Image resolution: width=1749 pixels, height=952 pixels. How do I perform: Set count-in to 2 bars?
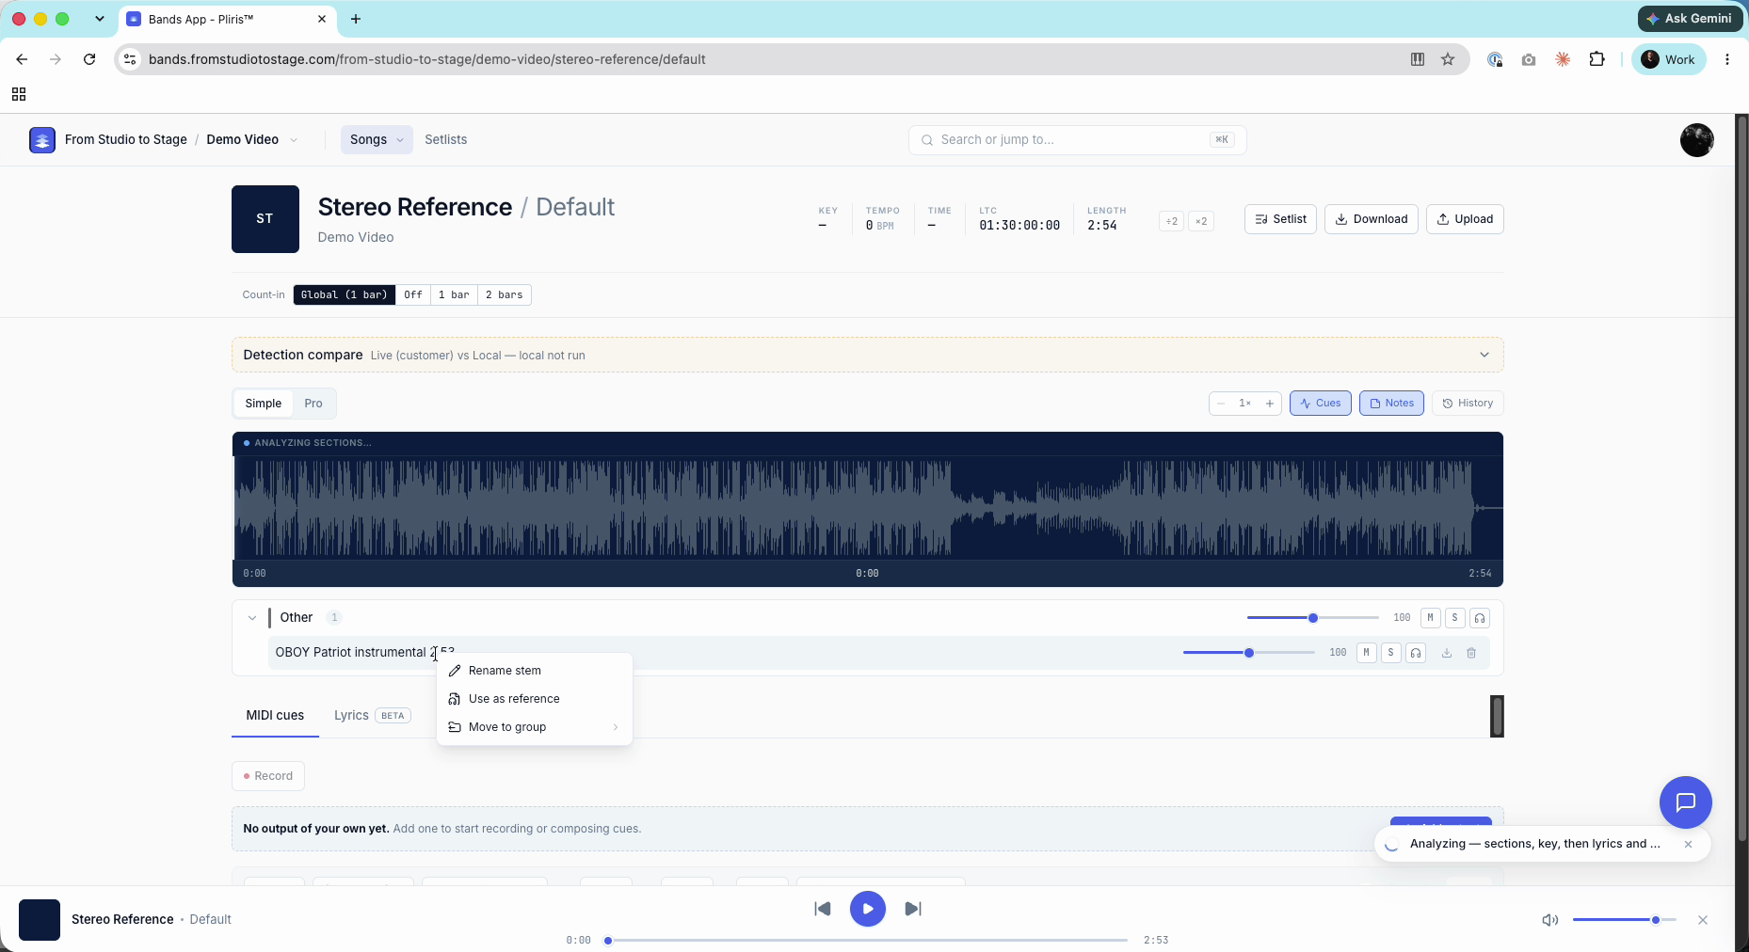[505, 295]
